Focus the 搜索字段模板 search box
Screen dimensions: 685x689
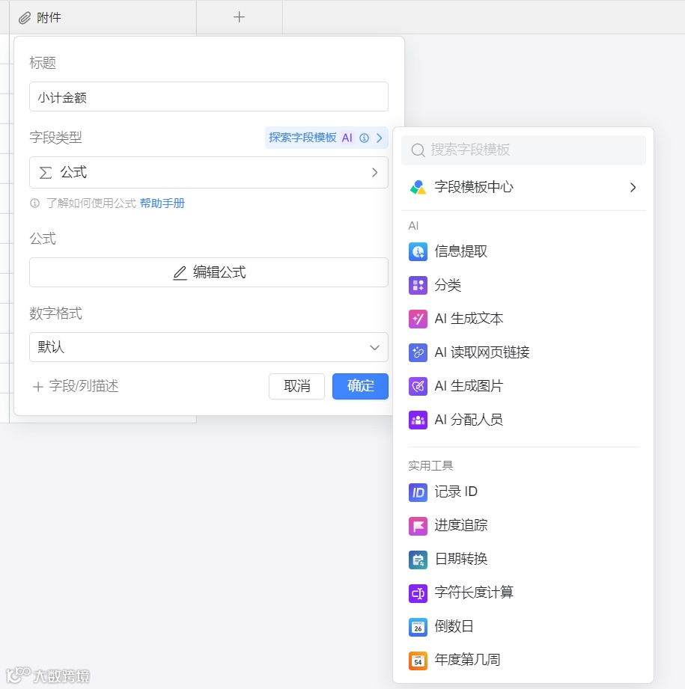tap(523, 150)
